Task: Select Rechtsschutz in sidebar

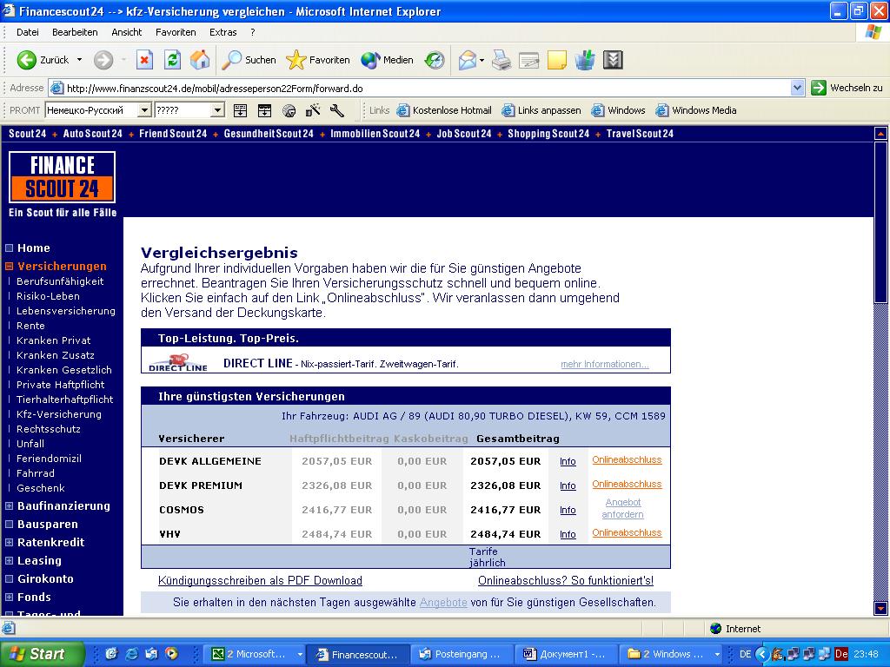Action: (x=49, y=429)
